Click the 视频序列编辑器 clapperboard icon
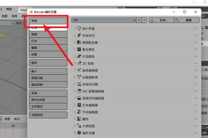Image resolution: width=208 pixels, height=138 pixels. [79, 98]
